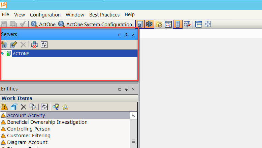Viewport: 262px width, 148px height.
Task: Toggle the Entities panel toolbar button
Action: point(150,24)
